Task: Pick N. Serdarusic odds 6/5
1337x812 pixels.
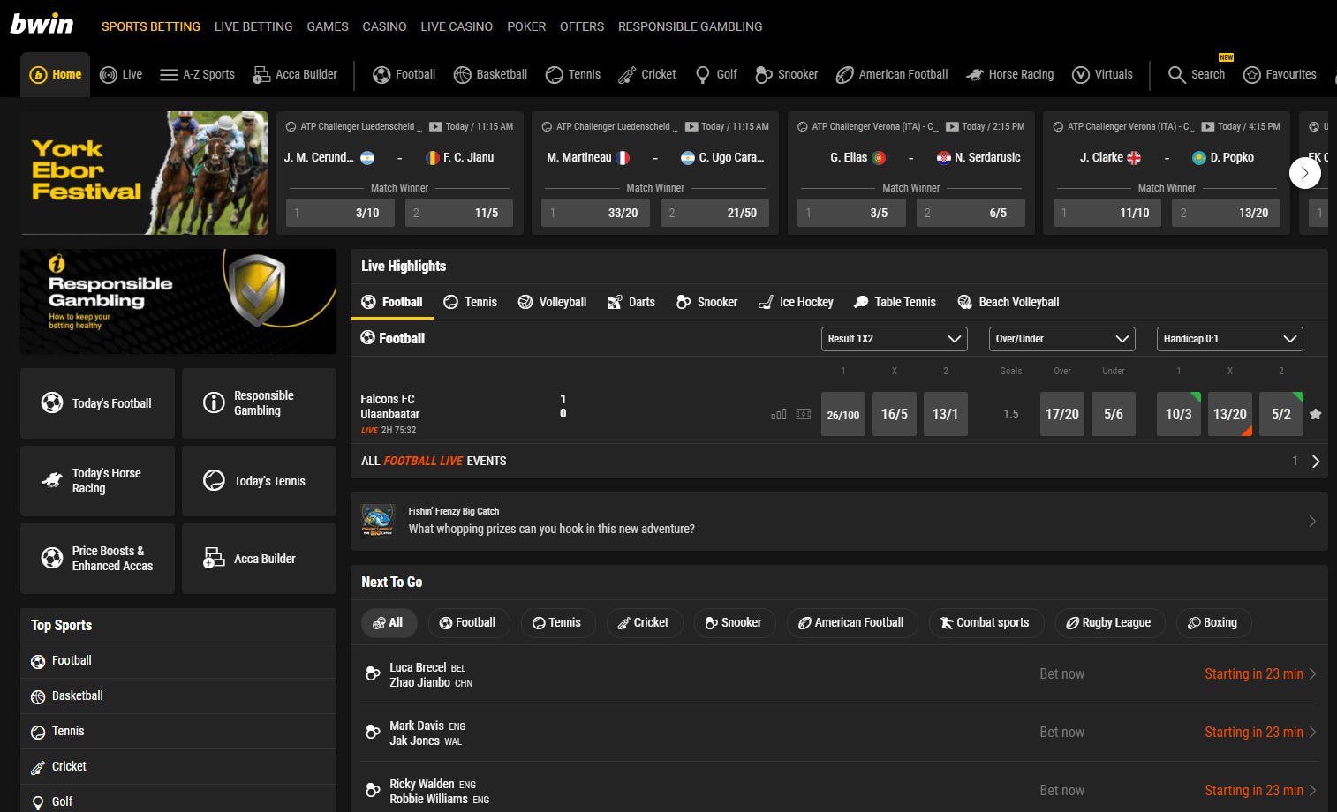Action: coord(971,213)
